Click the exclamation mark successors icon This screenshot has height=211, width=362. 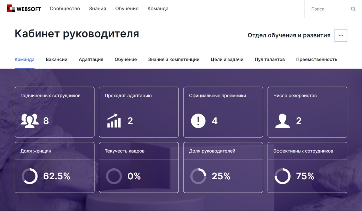click(198, 121)
